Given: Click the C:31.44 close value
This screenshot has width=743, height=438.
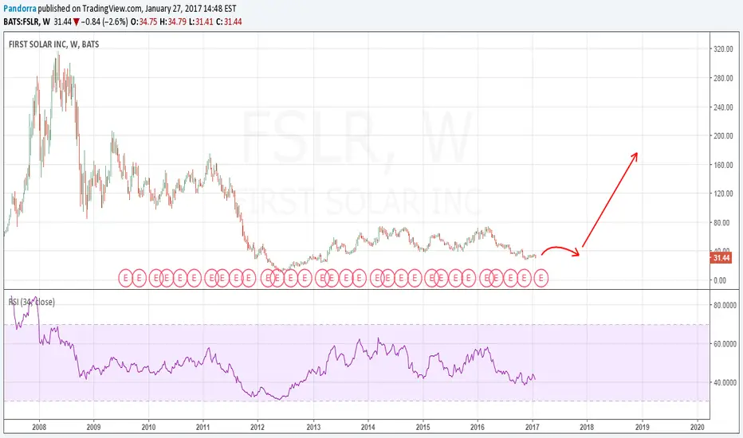Looking at the screenshot, I should (x=229, y=22).
